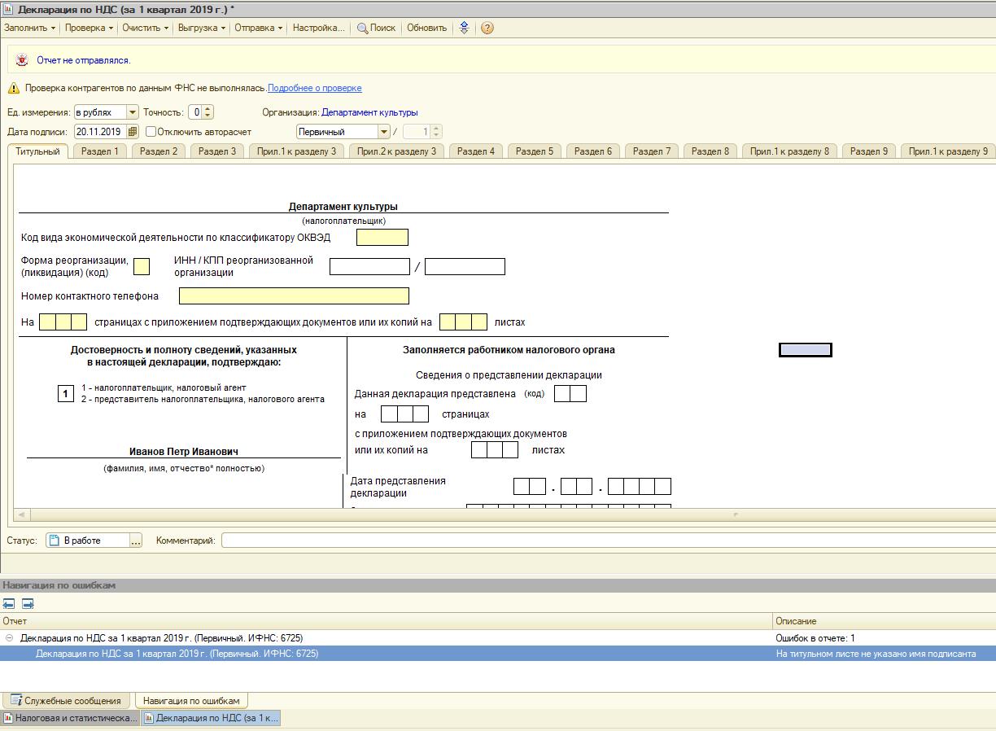Enable the Отключить авторасчет checkbox

151,132
